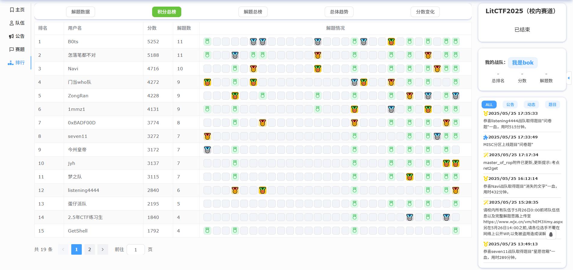Filter the news feed by 题目

[x=552, y=105]
